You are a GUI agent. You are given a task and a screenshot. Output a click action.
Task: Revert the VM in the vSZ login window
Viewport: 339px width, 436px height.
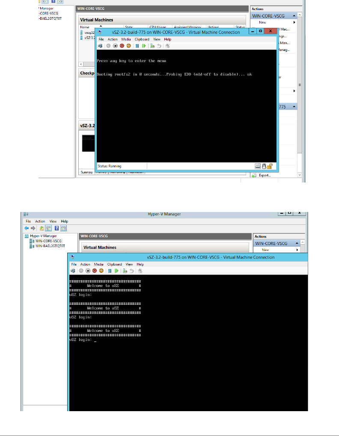tap(132, 271)
